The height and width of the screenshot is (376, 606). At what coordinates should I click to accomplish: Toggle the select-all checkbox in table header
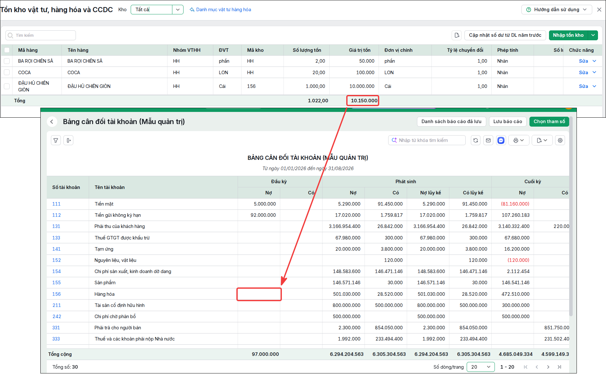[x=7, y=50]
